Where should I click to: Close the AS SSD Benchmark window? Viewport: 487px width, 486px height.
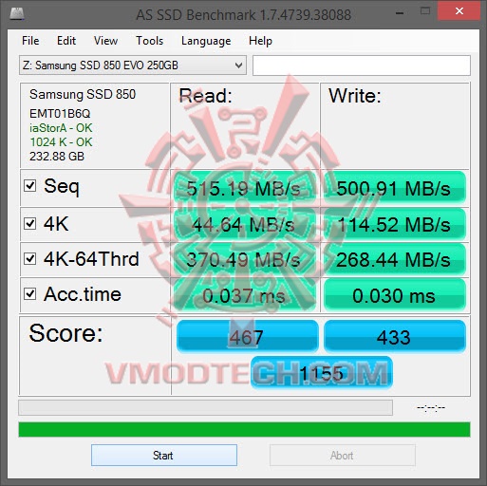[459, 11]
